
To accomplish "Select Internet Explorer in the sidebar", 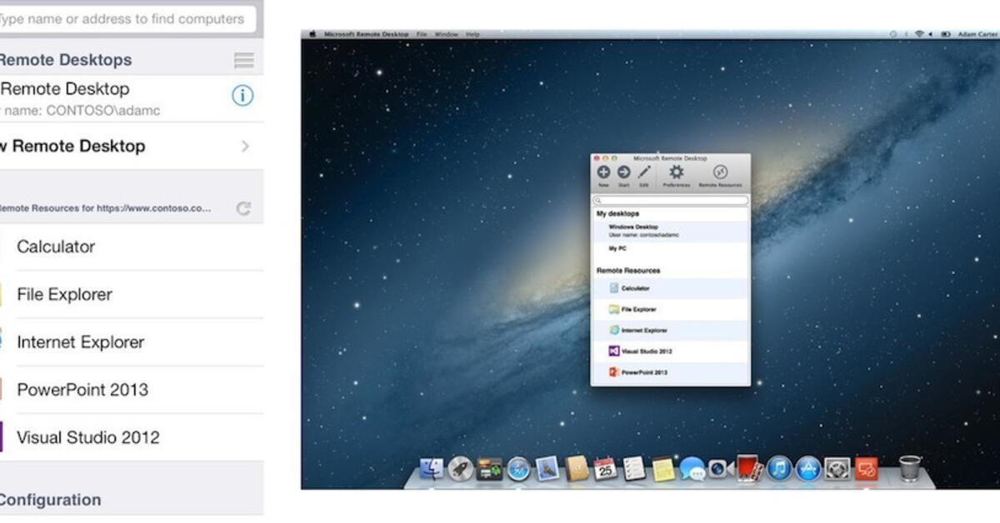I will [80, 341].
